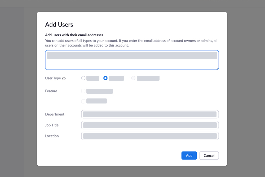Click the Location input field
Viewport: 265px width, 177px height.
click(150, 136)
